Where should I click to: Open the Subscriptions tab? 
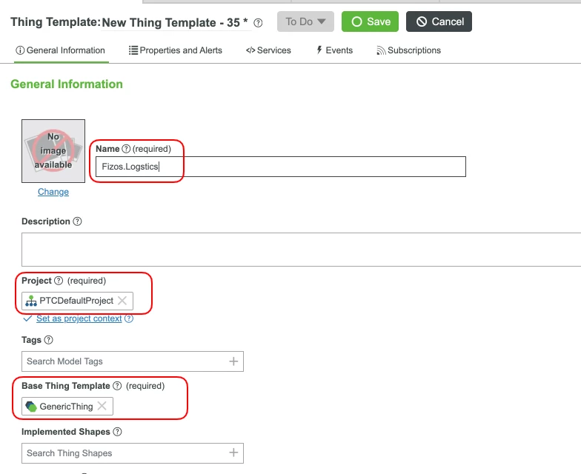click(409, 50)
